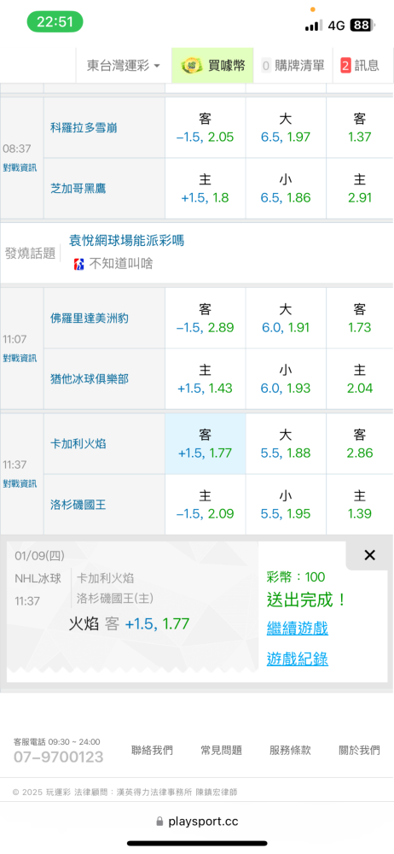
Task: Open the 遊戲紀錄 link
Action: point(297,659)
